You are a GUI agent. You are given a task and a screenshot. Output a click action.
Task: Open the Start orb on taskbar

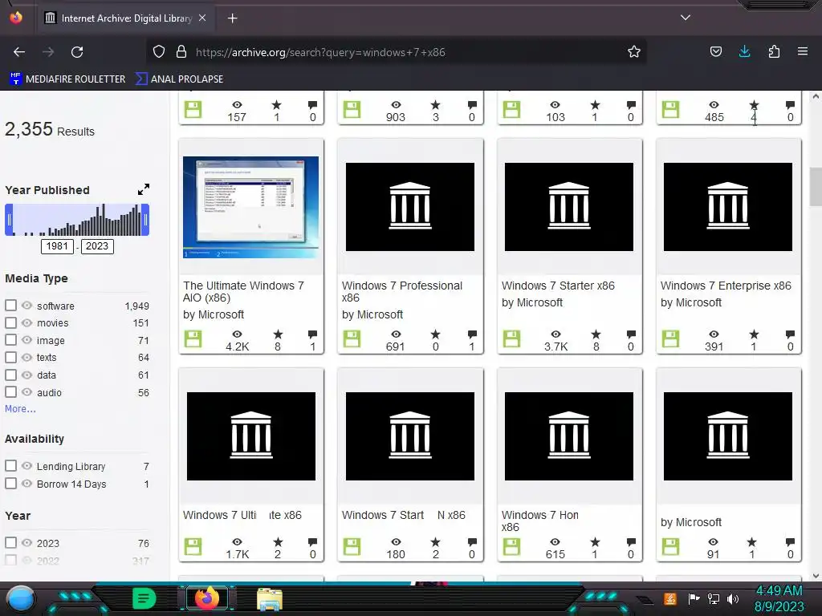[x=21, y=598]
